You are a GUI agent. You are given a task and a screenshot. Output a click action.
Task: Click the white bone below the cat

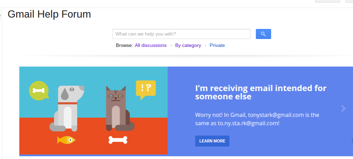pyautogui.click(x=118, y=140)
